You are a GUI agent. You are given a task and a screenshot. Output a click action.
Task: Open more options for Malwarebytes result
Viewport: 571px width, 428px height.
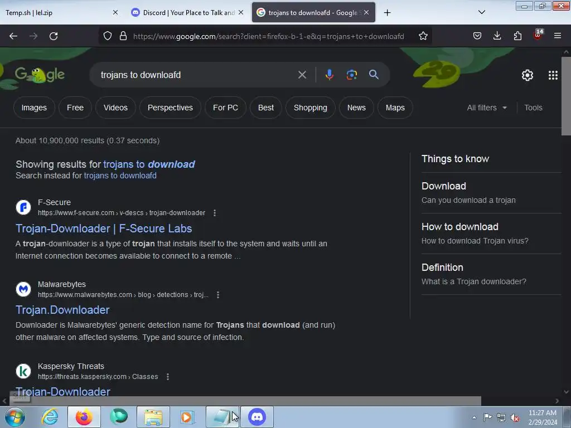pos(218,295)
